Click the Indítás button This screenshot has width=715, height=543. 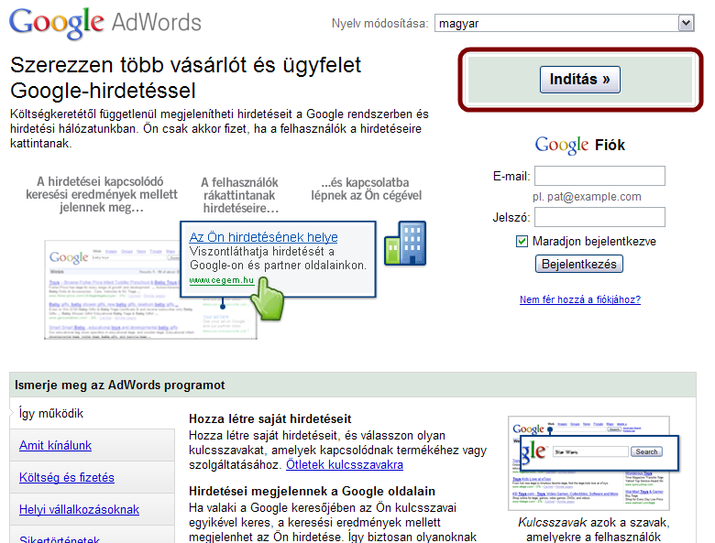(x=580, y=80)
